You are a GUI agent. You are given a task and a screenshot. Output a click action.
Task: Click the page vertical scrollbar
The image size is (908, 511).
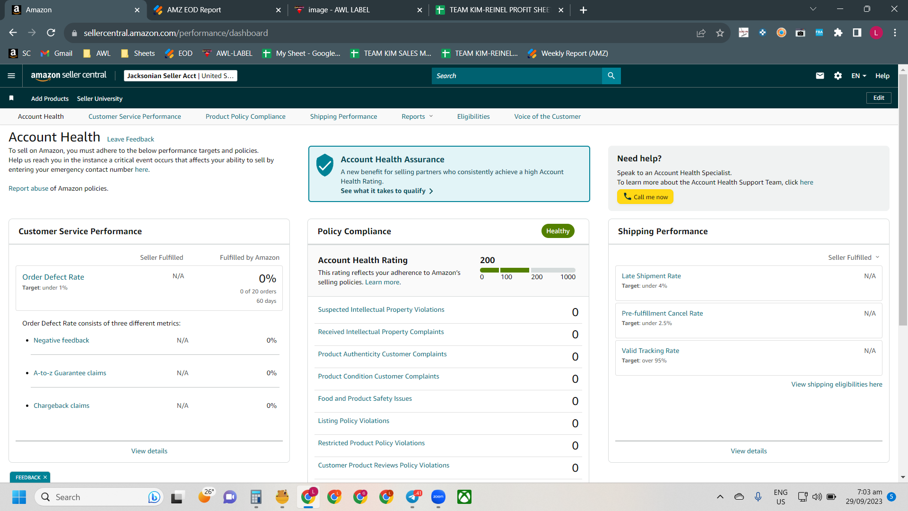pos(903,199)
